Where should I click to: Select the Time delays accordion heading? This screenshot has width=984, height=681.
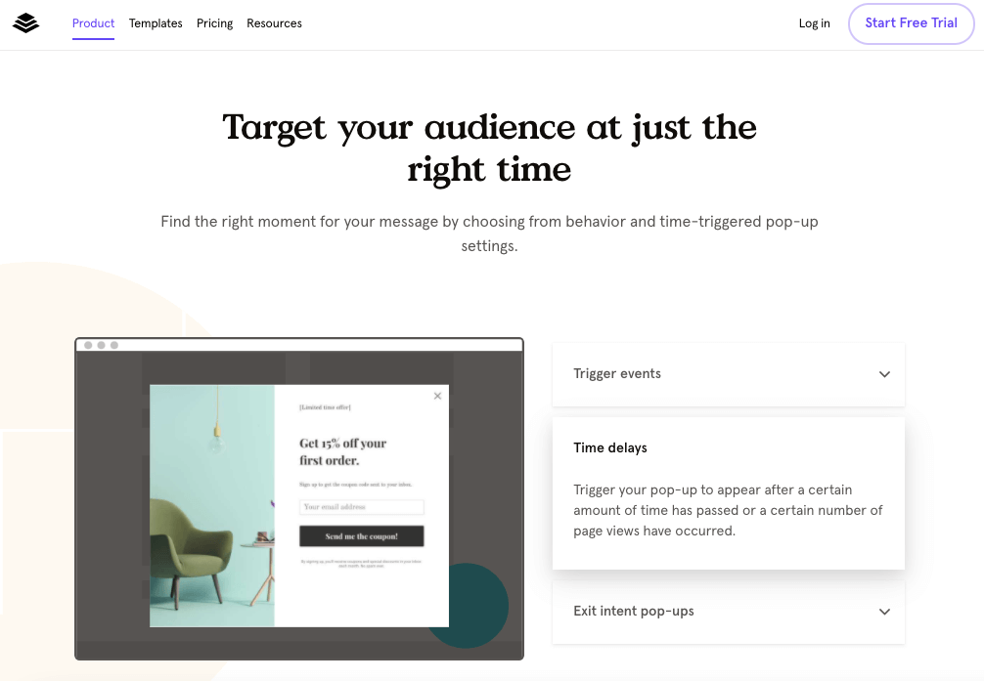click(x=610, y=447)
